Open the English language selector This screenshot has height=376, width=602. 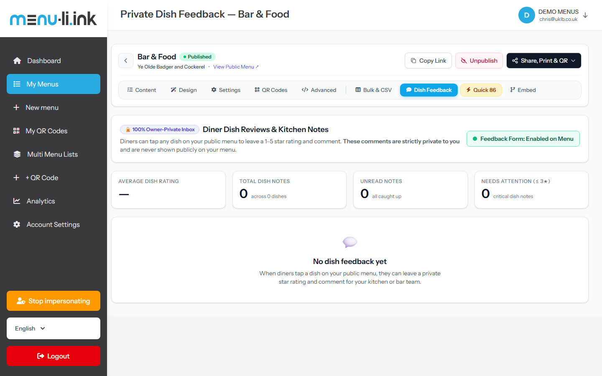[x=54, y=328]
